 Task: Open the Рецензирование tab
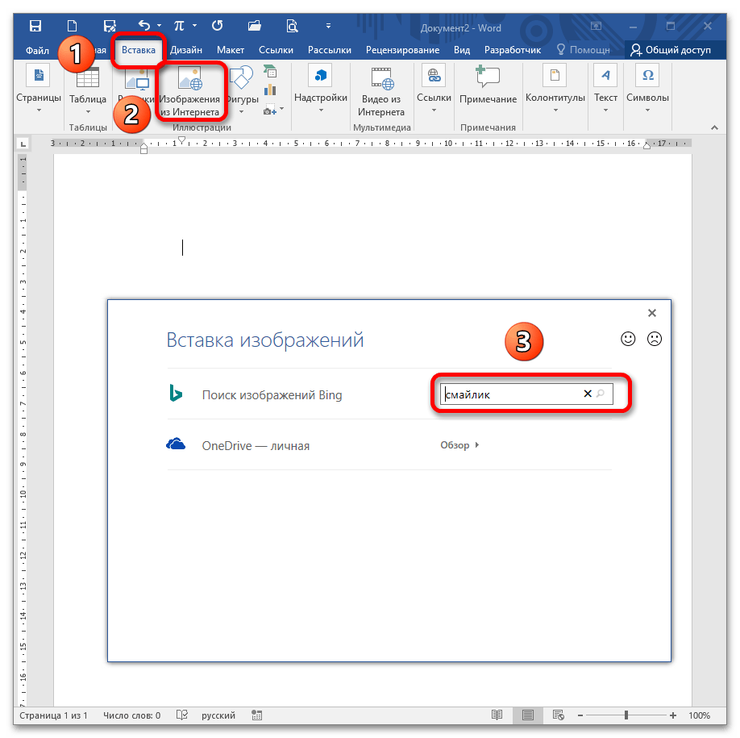[402, 50]
